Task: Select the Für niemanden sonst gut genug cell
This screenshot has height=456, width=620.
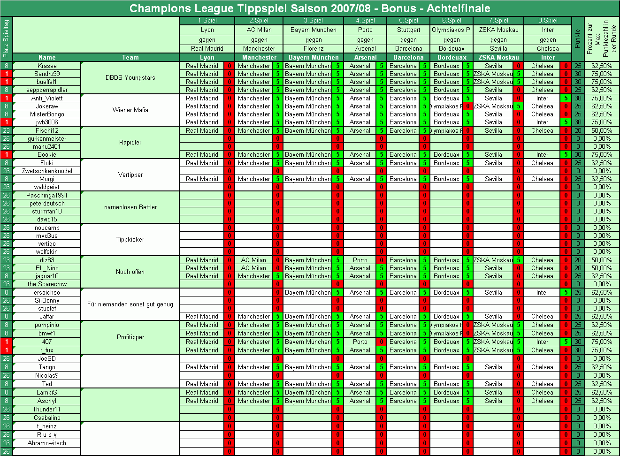Action: [x=130, y=304]
